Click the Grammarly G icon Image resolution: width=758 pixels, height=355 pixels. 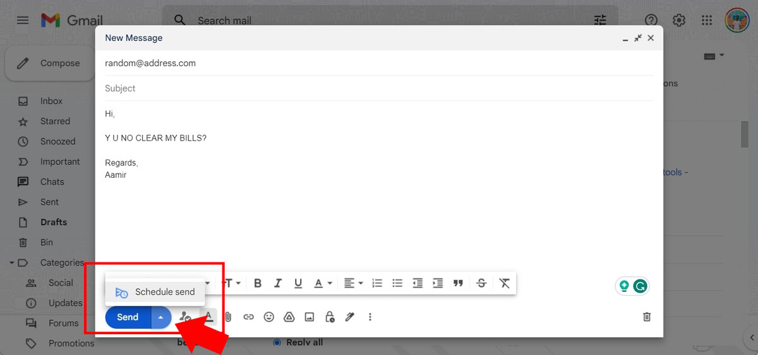641,286
